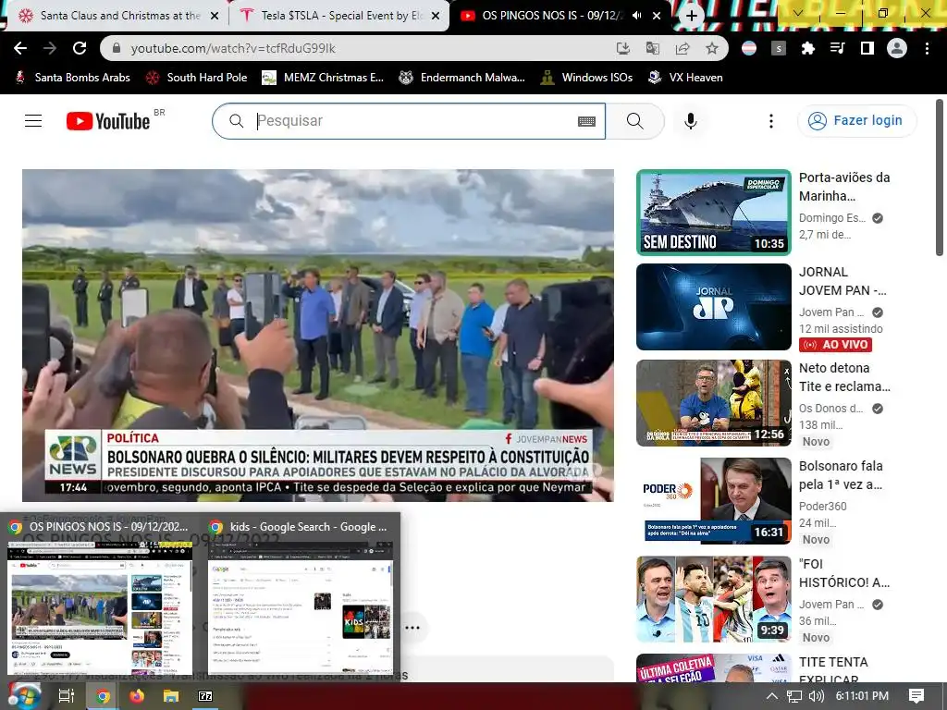Open the translate page icon
This screenshot has height=710, width=947.
pyautogui.click(x=652, y=48)
